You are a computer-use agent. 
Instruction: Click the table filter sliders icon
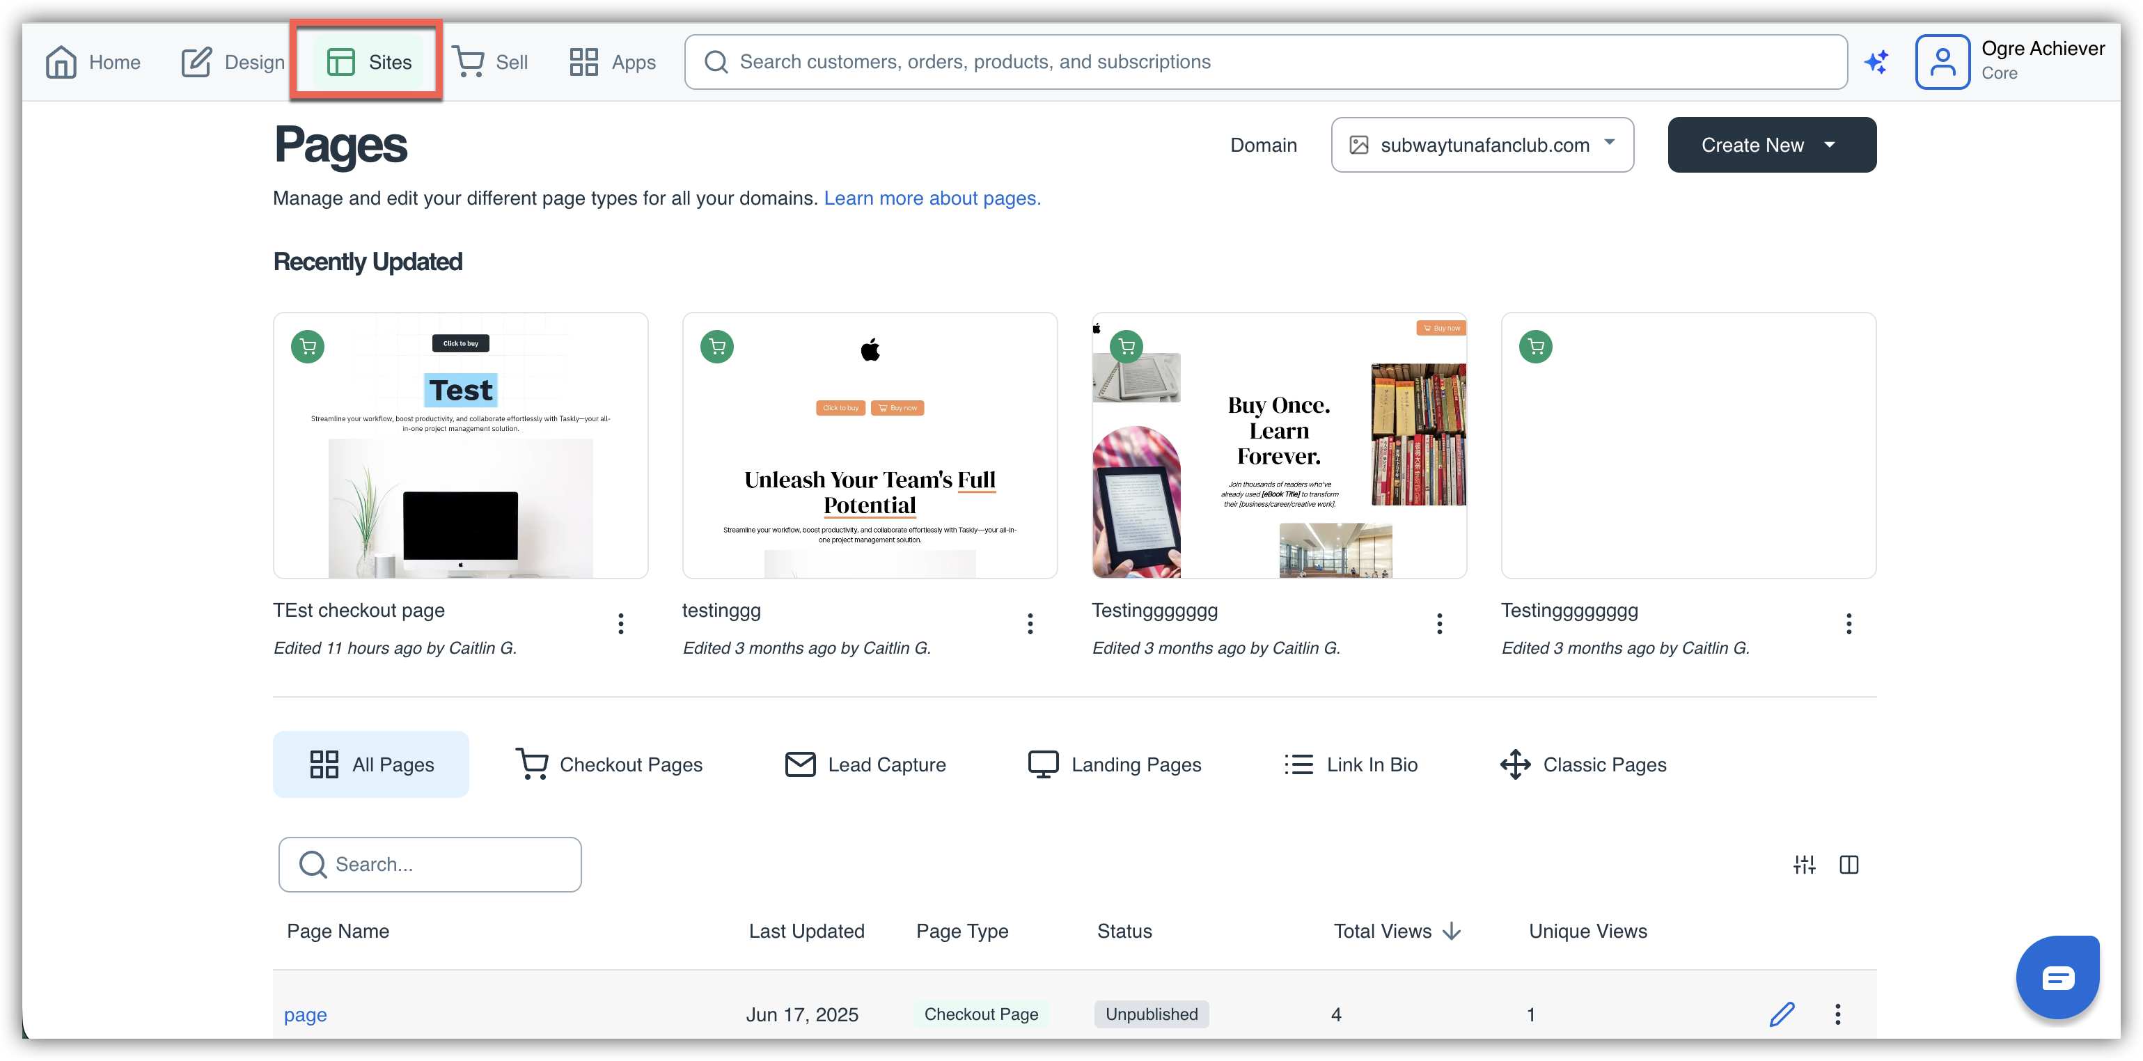(1803, 865)
